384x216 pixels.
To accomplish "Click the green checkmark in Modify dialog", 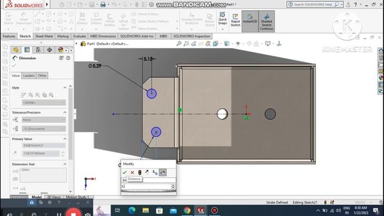I will tap(124, 172).
